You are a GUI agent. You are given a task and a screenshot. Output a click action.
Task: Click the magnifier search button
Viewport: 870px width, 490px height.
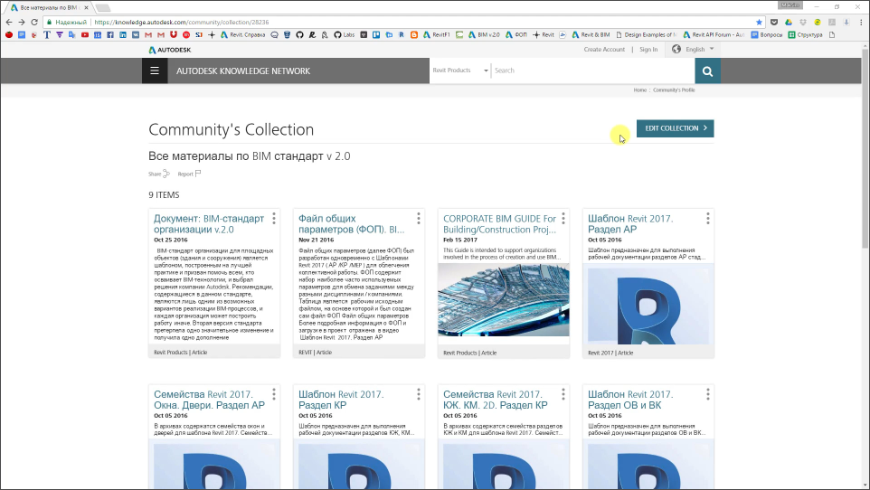click(x=707, y=71)
